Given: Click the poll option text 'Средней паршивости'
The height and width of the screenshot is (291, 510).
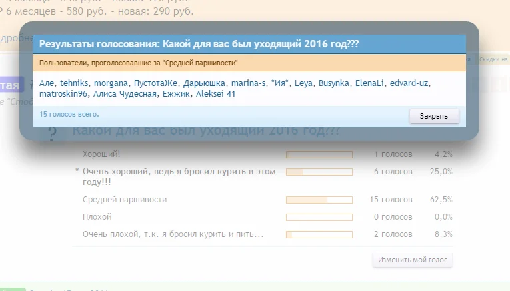Looking at the screenshot, I should tap(125, 199).
